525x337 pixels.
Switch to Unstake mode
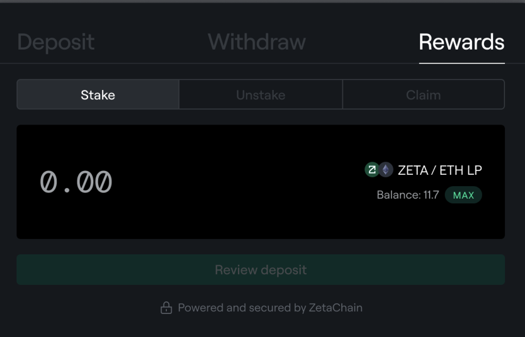pos(261,95)
